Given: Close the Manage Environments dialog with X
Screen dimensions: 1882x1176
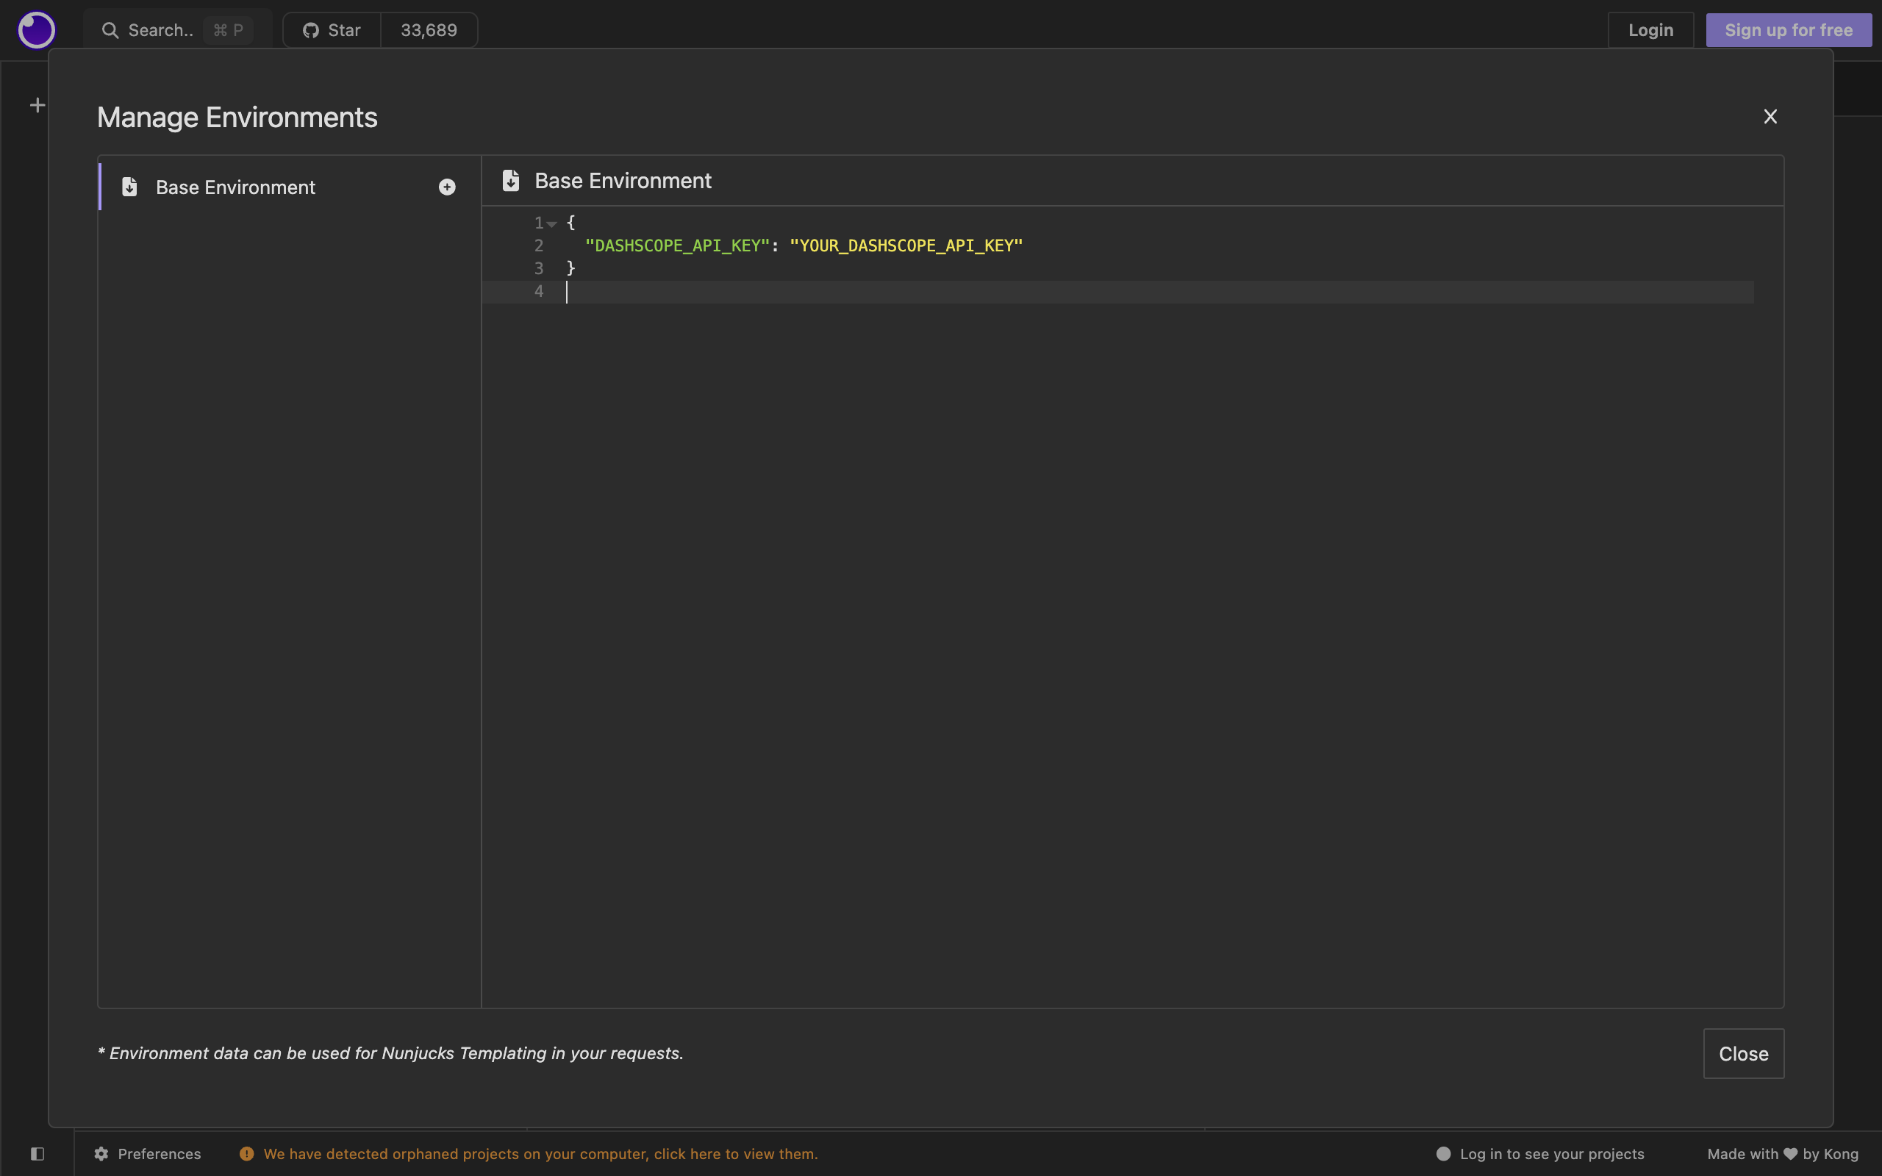Looking at the screenshot, I should pos(1770,117).
